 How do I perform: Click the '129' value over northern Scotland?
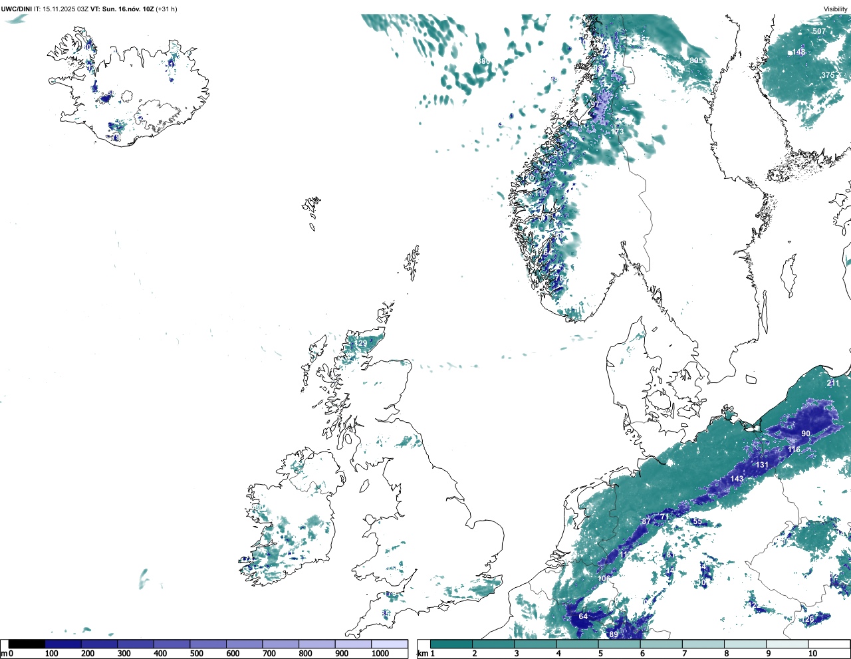pyautogui.click(x=360, y=344)
